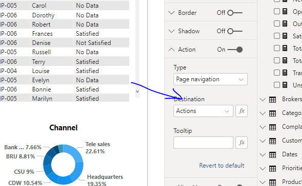Click the fx button beside the Tooltip field

click(x=242, y=143)
